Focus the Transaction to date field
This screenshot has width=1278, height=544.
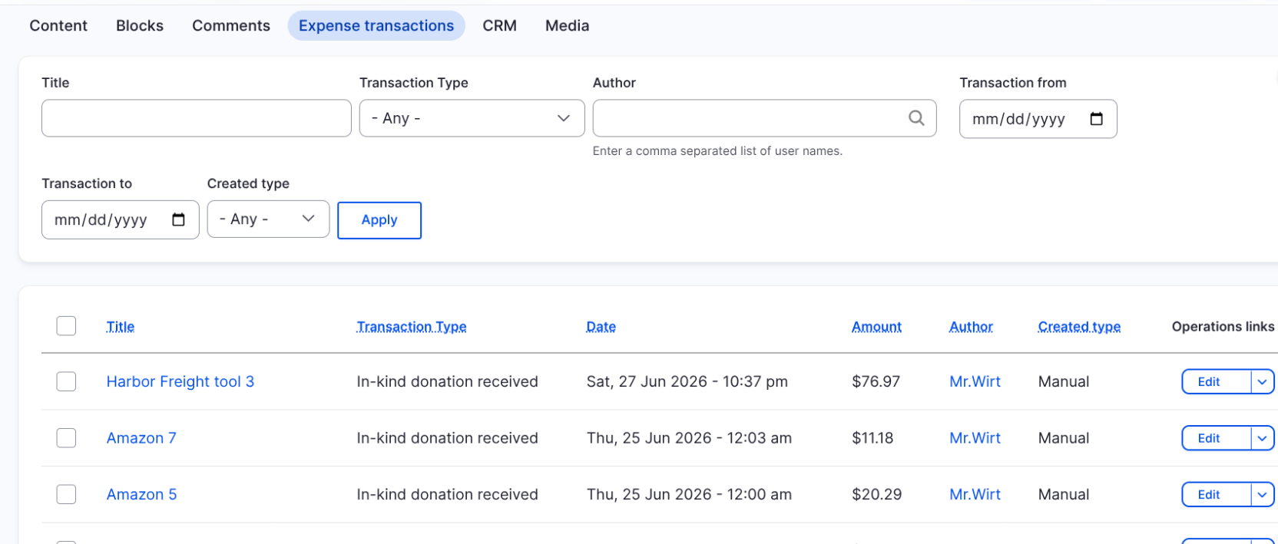121,219
